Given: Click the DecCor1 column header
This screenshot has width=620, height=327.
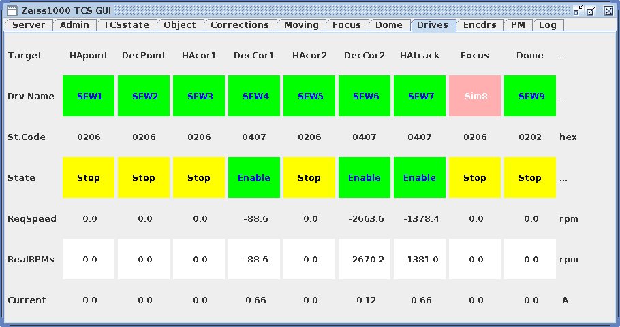Looking at the screenshot, I should [x=254, y=56].
